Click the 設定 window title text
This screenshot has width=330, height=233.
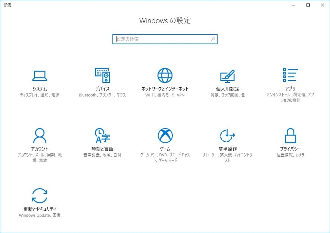[x=8, y=5]
